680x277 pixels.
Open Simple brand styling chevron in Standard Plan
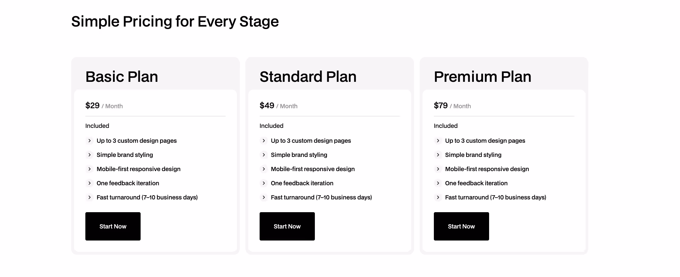click(264, 155)
